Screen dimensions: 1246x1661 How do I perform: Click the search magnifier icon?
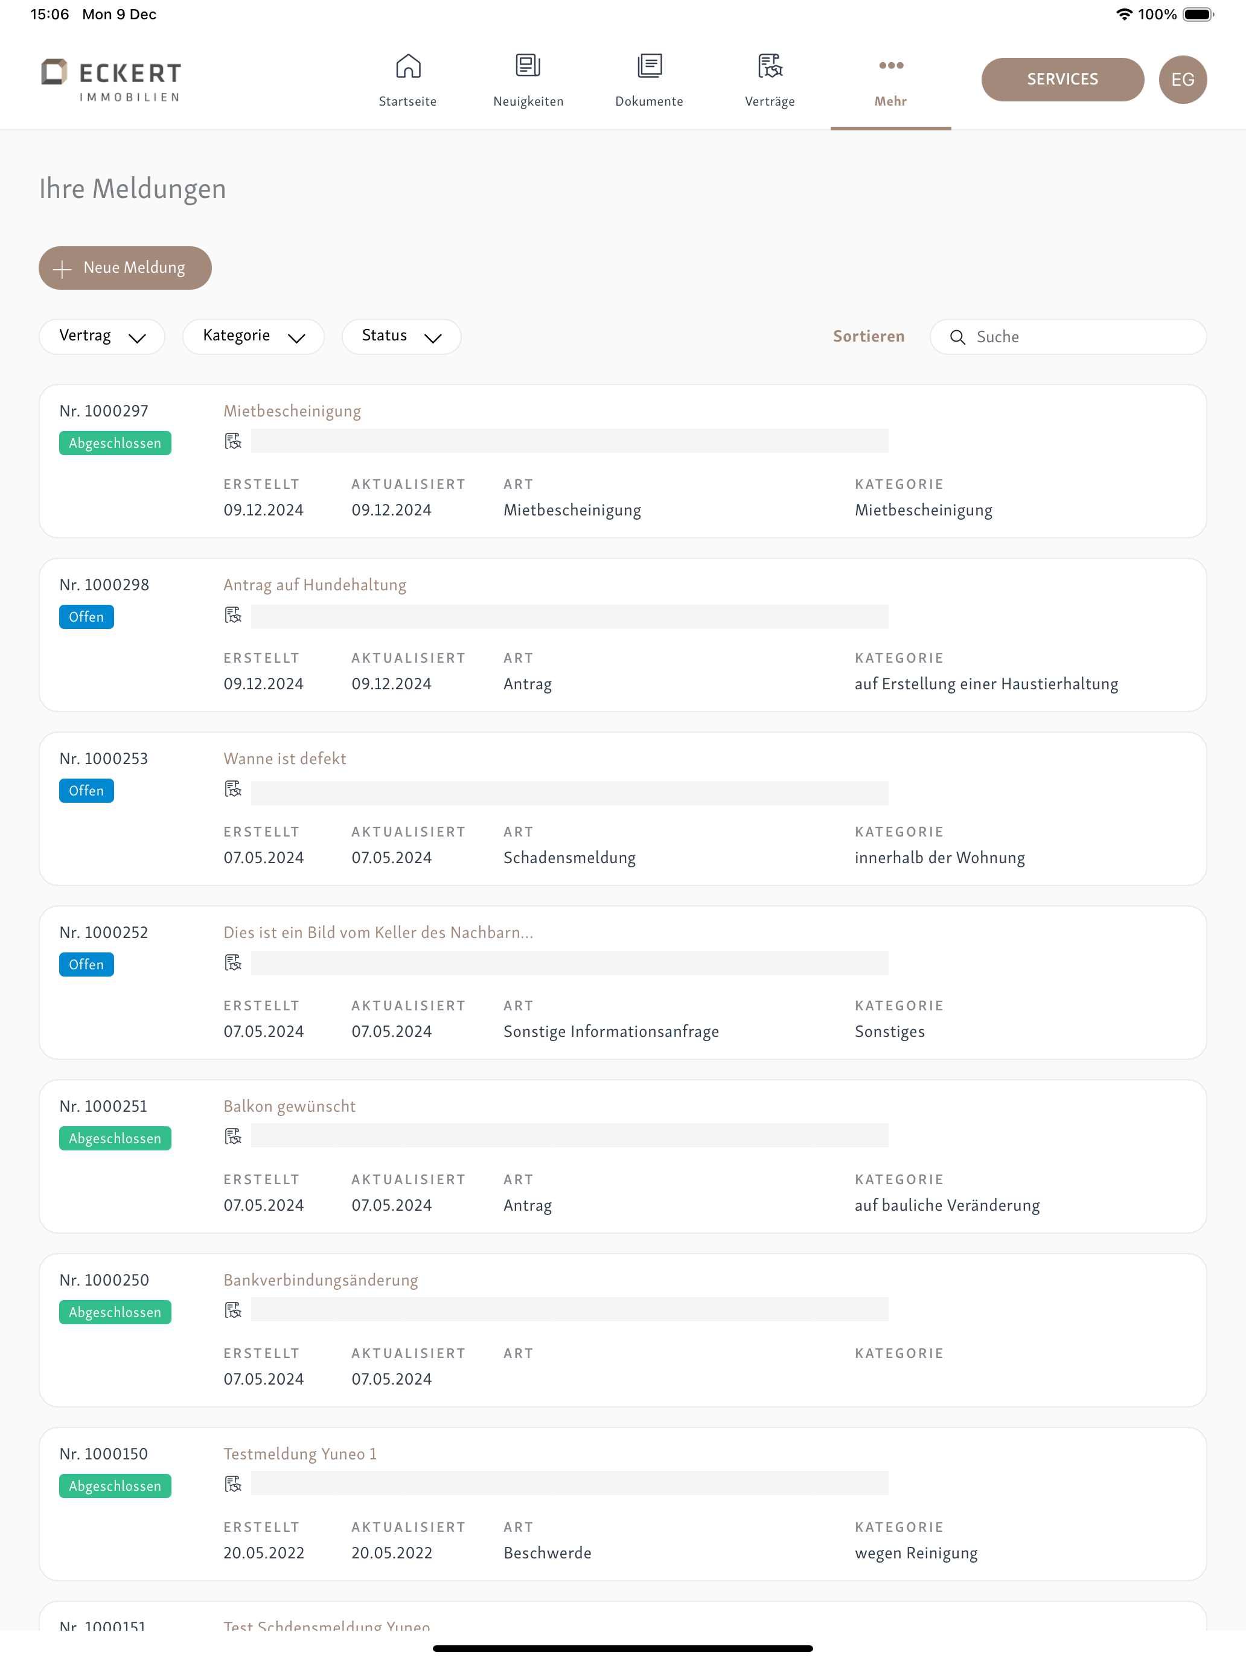[x=957, y=337]
